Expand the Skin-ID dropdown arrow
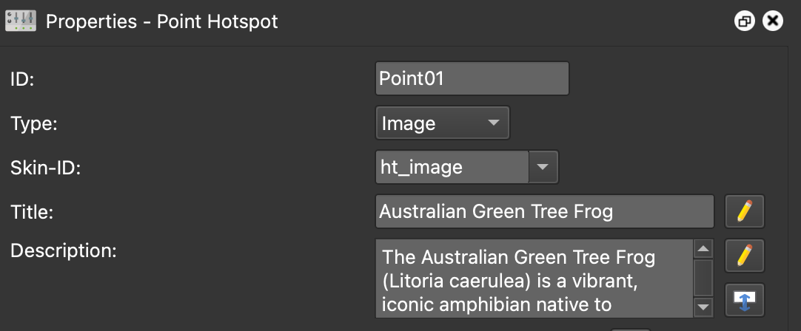The height and width of the screenshot is (331, 801). coord(543,167)
